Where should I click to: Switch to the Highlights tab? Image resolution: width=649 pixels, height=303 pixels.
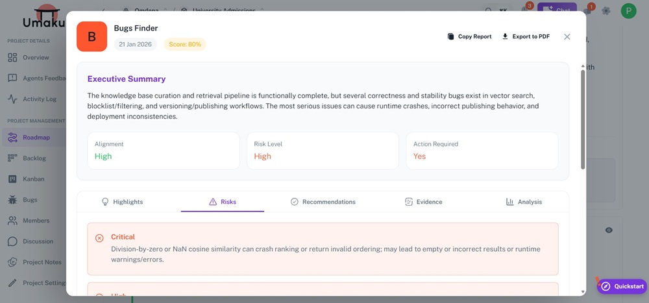click(122, 202)
